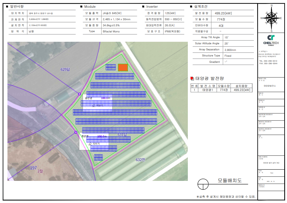Click the compass rose north arrow icon

tap(272, 18)
